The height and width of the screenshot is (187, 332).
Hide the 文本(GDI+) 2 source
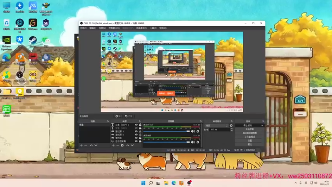136,125
